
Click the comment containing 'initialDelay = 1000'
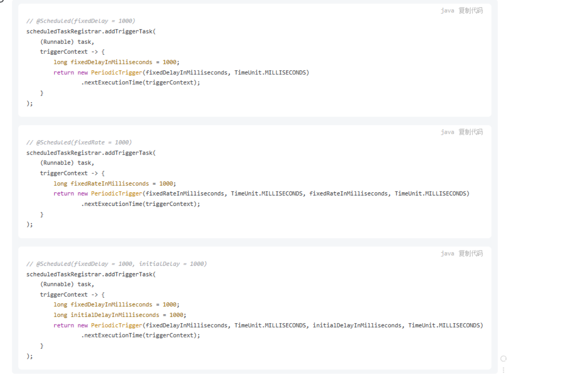click(x=116, y=264)
